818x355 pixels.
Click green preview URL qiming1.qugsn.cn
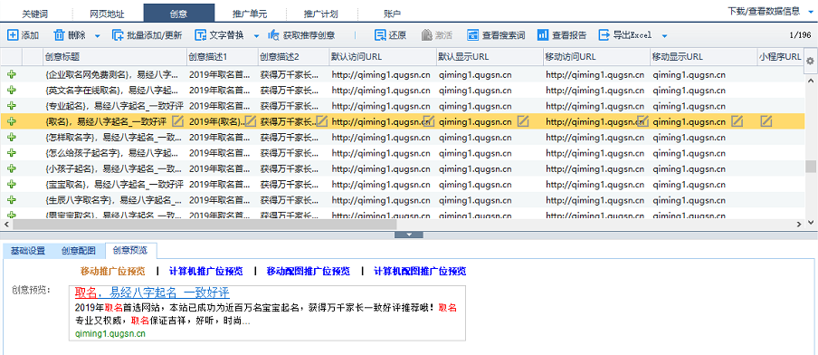[x=110, y=332]
